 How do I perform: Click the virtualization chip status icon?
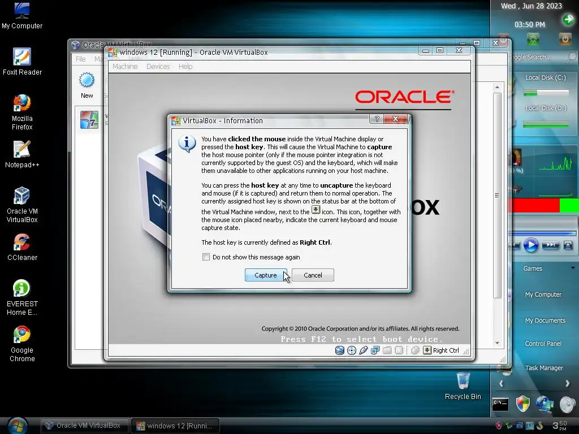click(399, 350)
